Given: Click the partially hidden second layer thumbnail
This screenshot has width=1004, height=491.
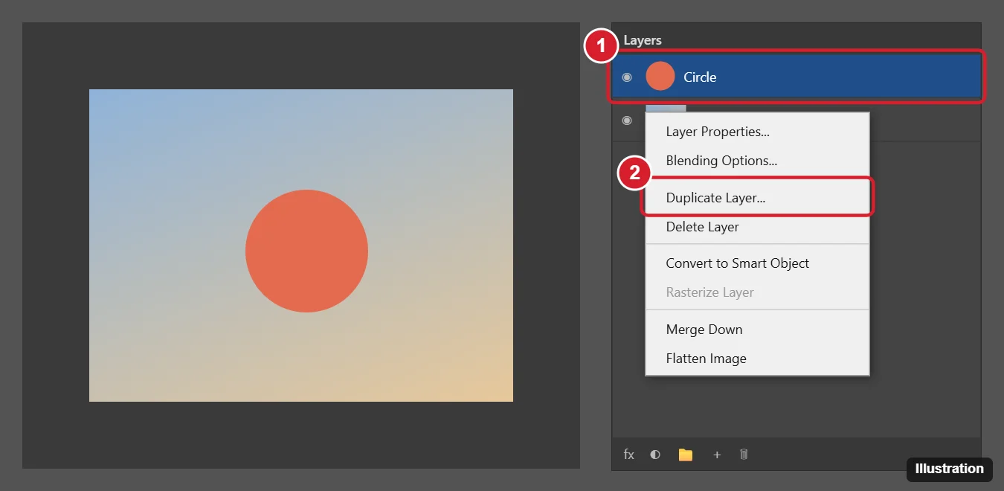Looking at the screenshot, I should coord(666,109).
